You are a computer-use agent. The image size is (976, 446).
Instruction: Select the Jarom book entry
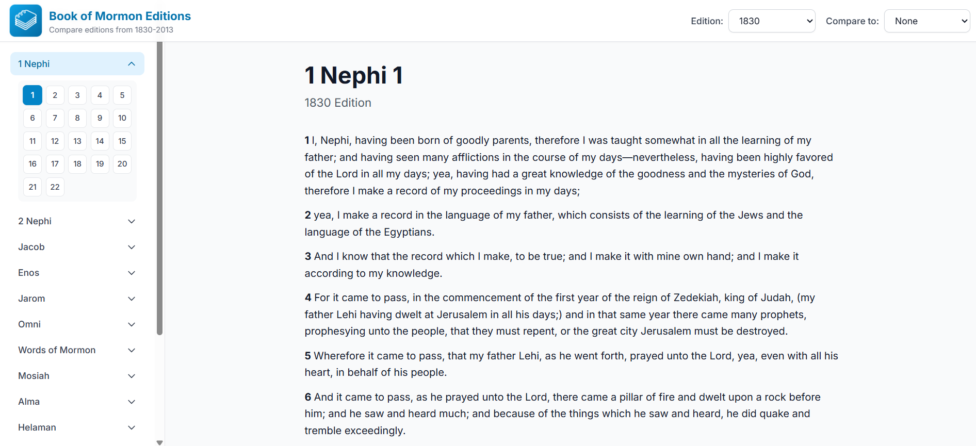tap(77, 298)
